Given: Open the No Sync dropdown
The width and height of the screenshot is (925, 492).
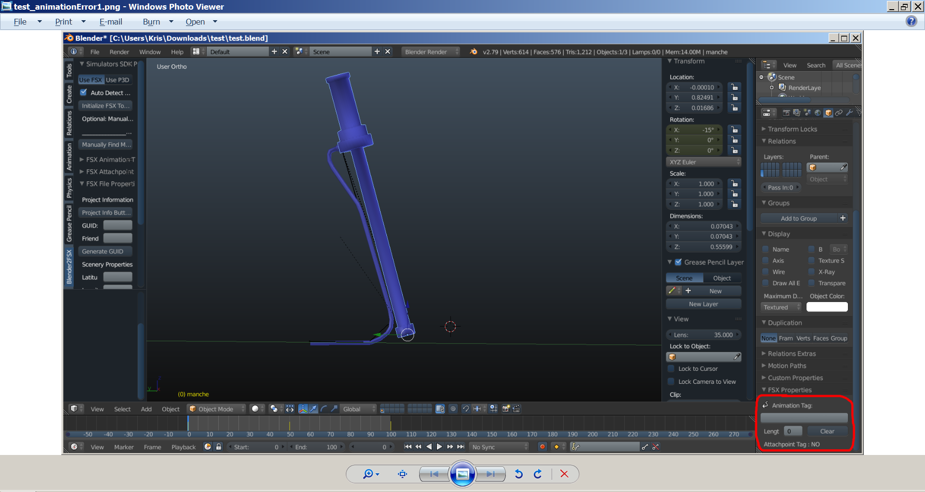Looking at the screenshot, I should point(499,447).
